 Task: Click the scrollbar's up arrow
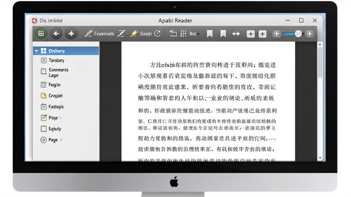tap(320, 44)
